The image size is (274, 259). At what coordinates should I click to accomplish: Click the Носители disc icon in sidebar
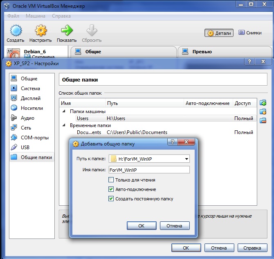pyautogui.click(x=14, y=107)
